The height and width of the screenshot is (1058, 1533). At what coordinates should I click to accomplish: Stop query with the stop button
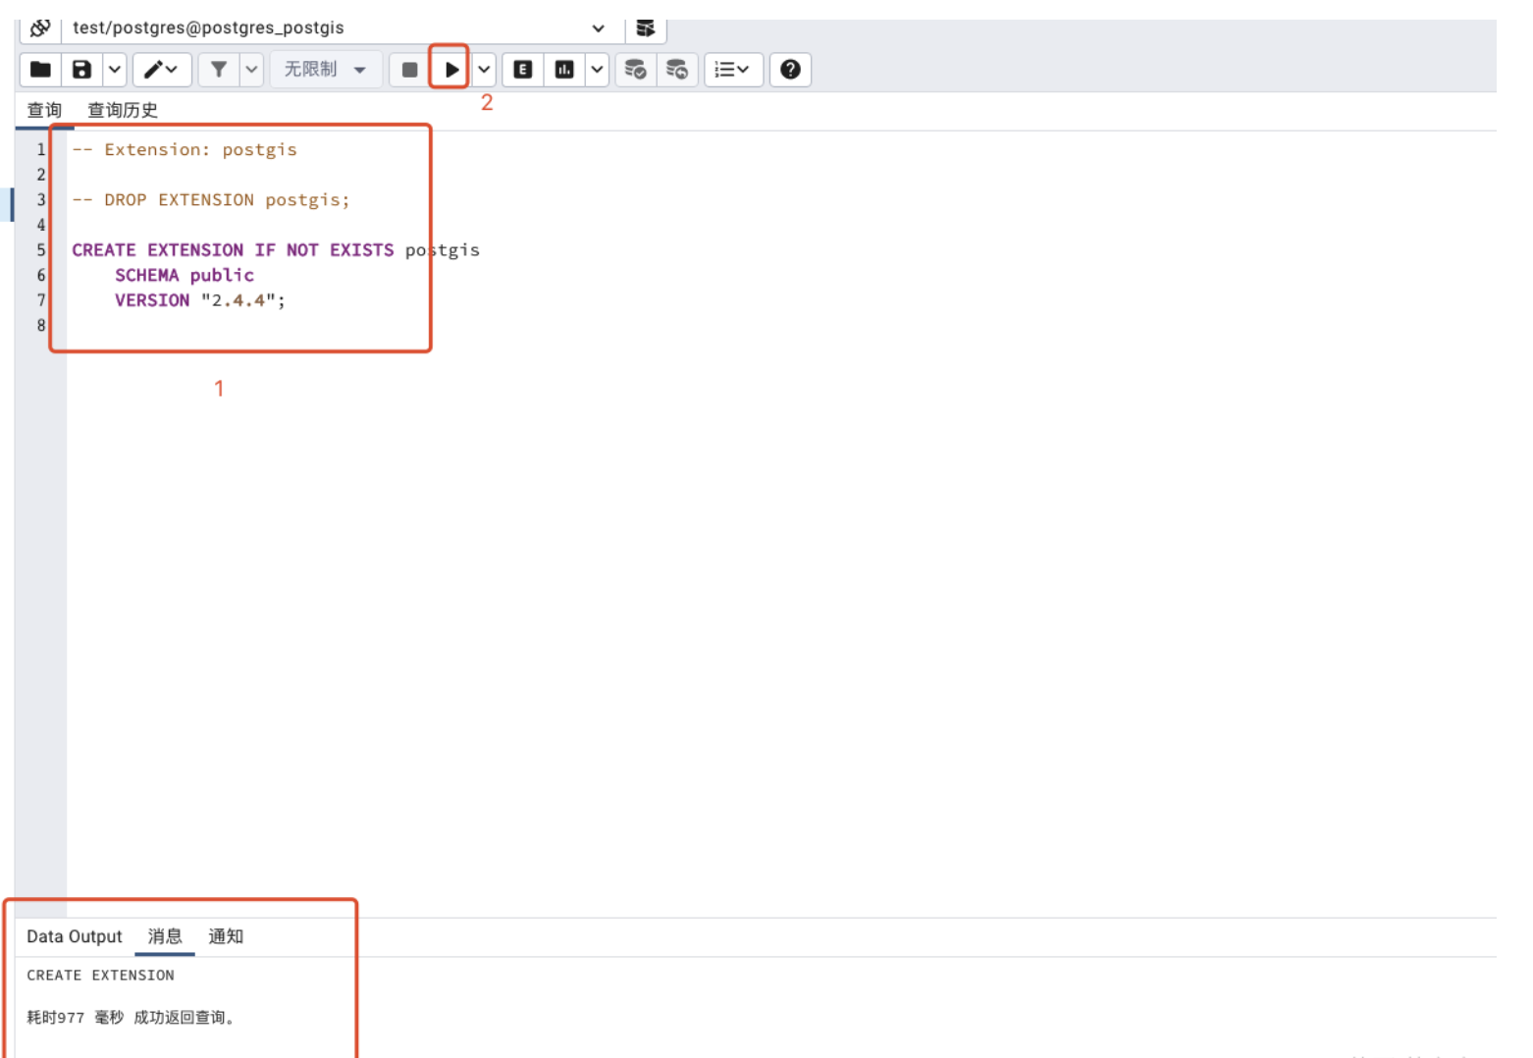click(x=410, y=70)
